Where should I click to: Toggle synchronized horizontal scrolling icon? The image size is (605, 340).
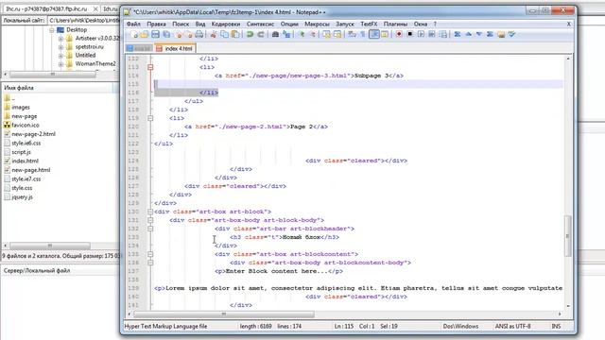coord(337,35)
